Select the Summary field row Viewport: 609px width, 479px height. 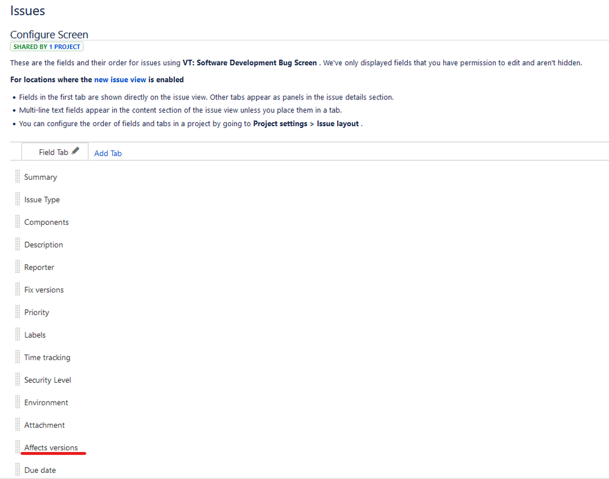pyautogui.click(x=40, y=177)
